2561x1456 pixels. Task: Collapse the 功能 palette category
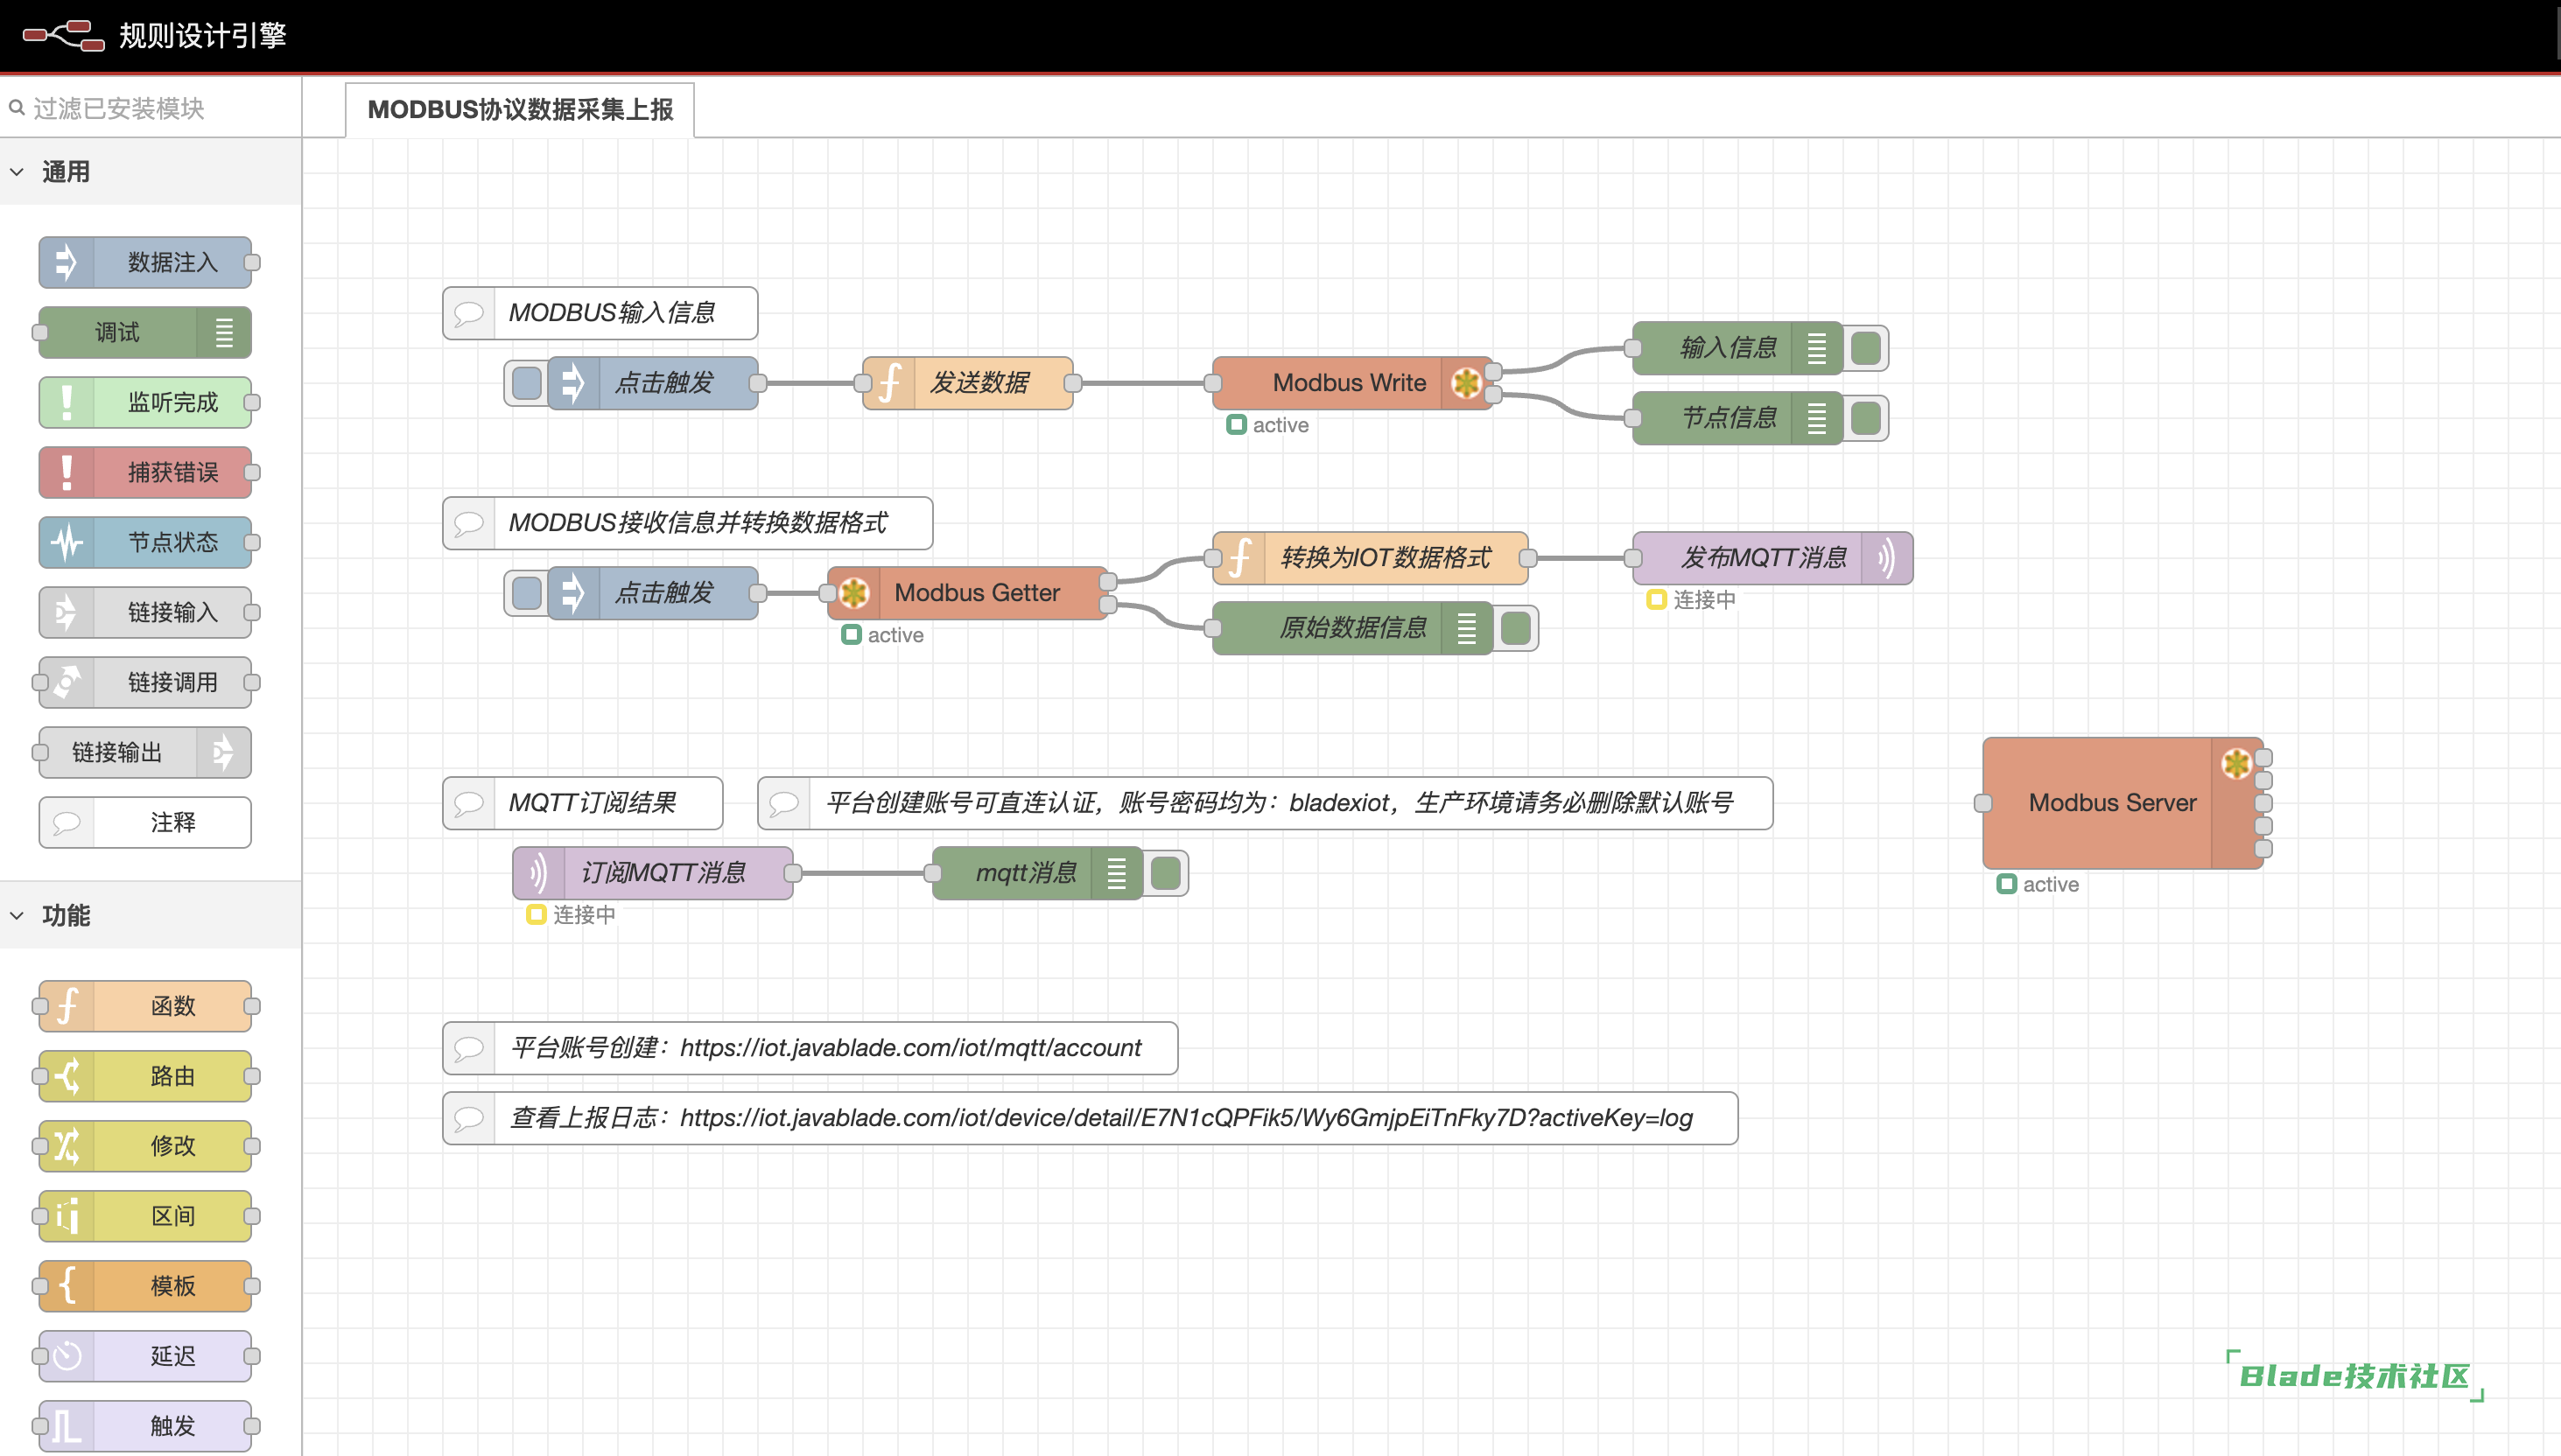18,915
